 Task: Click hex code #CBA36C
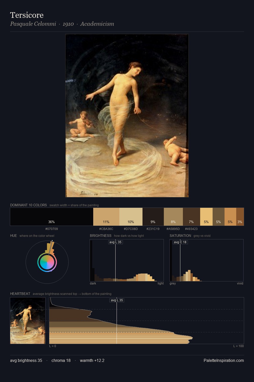(x=106, y=229)
